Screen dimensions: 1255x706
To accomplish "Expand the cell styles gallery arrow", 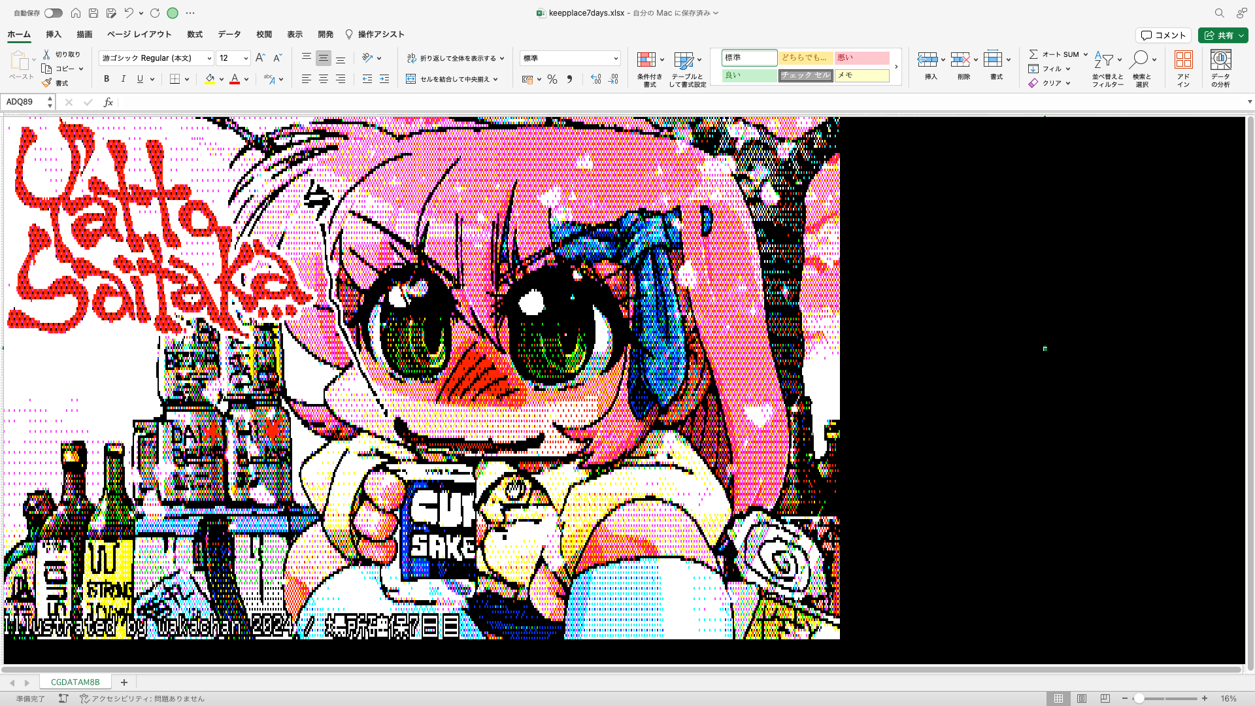I will 896,67.
